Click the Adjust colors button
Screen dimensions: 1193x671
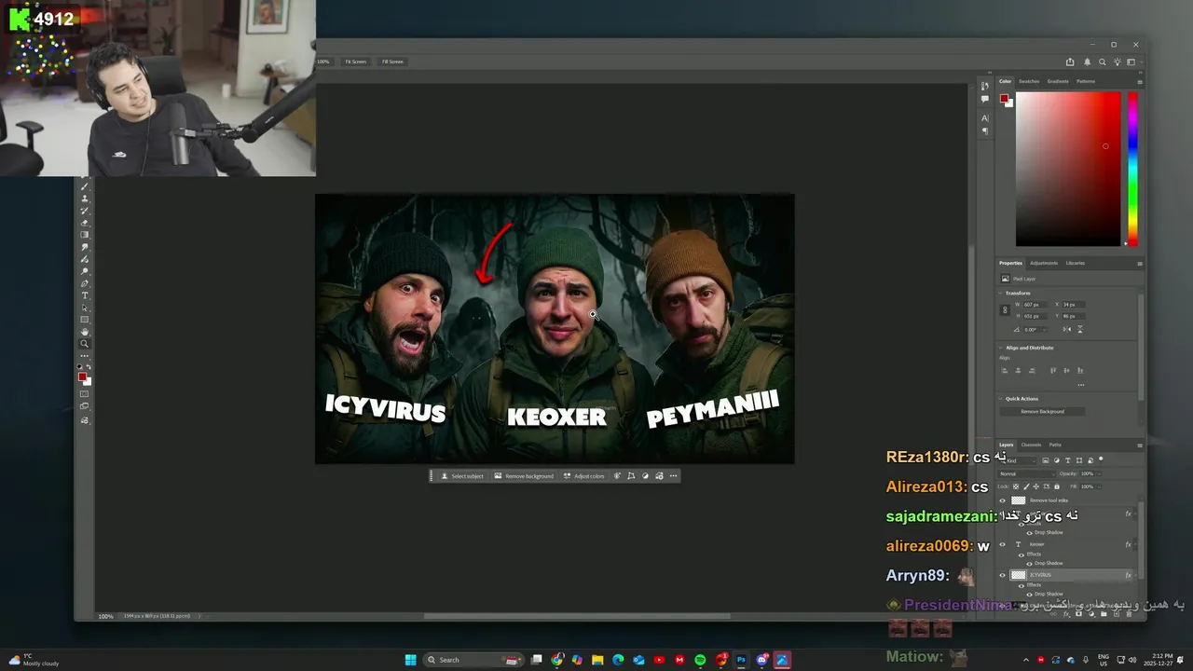click(x=583, y=476)
